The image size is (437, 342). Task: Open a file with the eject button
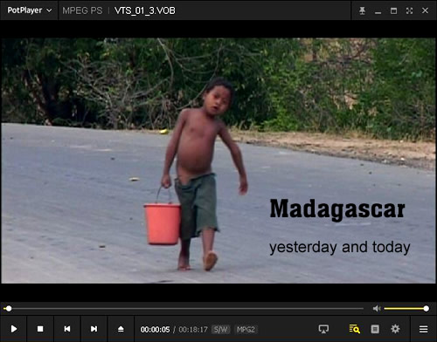[x=121, y=329]
